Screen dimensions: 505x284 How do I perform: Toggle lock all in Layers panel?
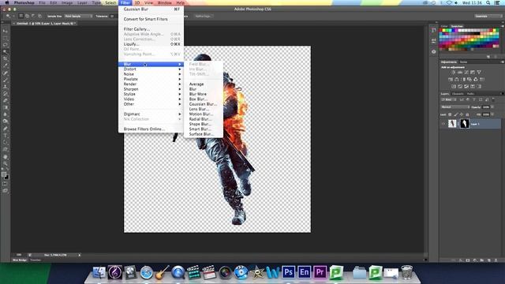[x=467, y=114]
